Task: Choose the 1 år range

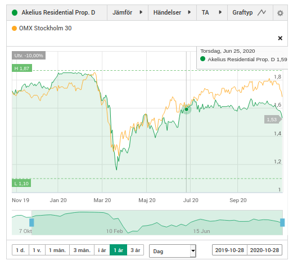Action: coord(119,250)
